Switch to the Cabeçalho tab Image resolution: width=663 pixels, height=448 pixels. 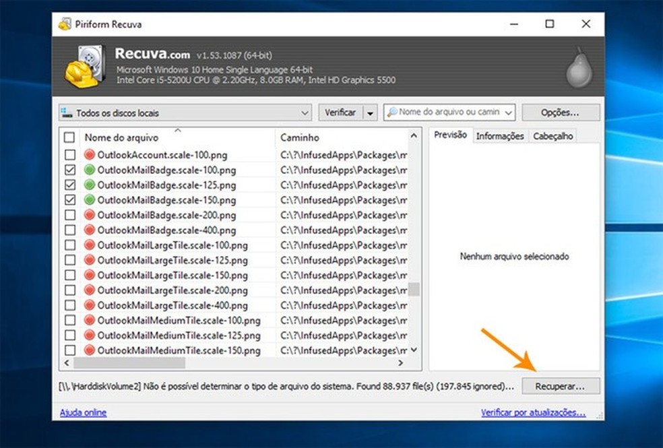552,135
